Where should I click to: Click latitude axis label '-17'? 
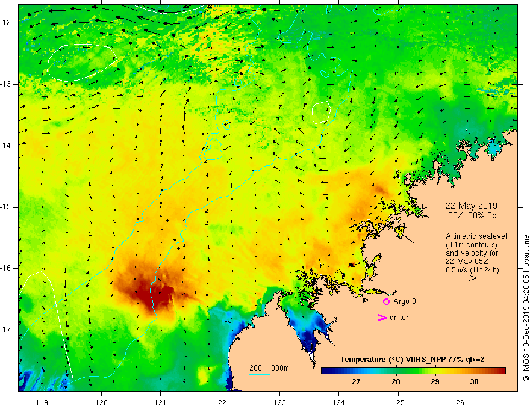pyautogui.click(x=6, y=330)
